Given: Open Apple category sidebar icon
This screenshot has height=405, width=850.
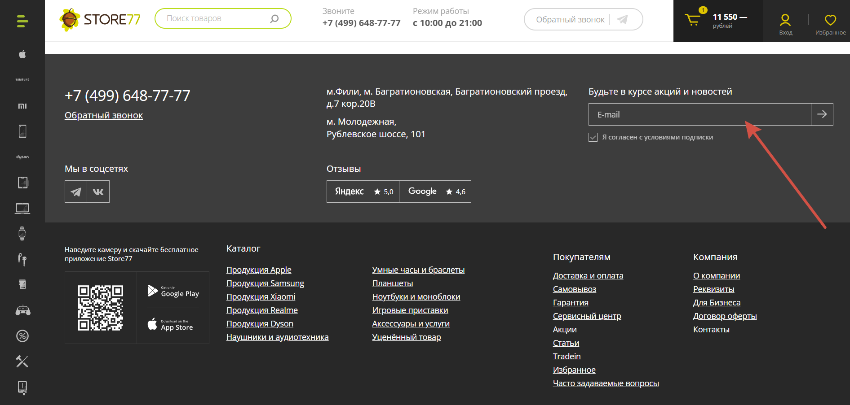Looking at the screenshot, I should (22, 54).
